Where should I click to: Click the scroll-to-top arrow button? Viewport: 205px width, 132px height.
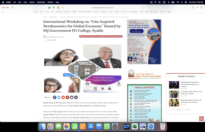pos(201,119)
